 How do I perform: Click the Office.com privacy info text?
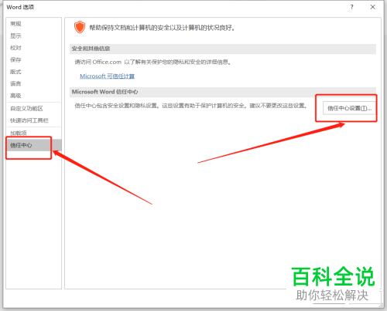click(x=152, y=62)
